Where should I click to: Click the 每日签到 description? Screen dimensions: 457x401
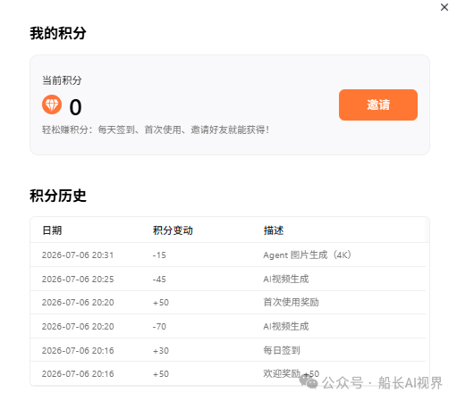(282, 350)
